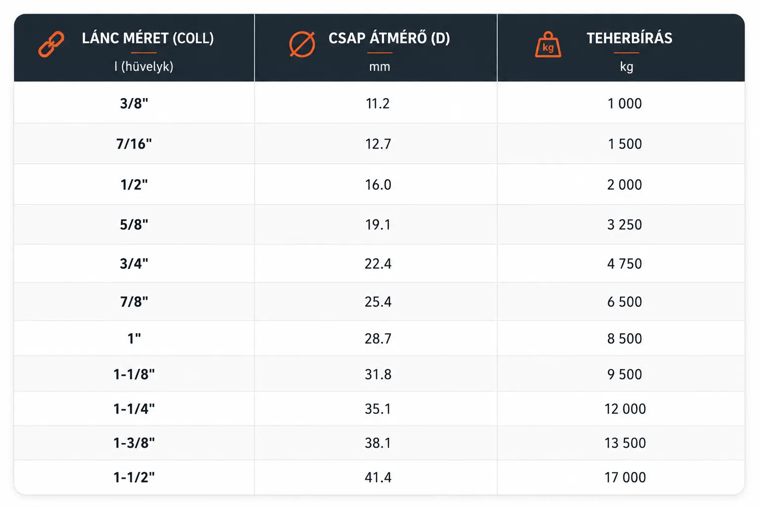
Task: Select the TEHERBÍRÁS column header
Action: [629, 38]
